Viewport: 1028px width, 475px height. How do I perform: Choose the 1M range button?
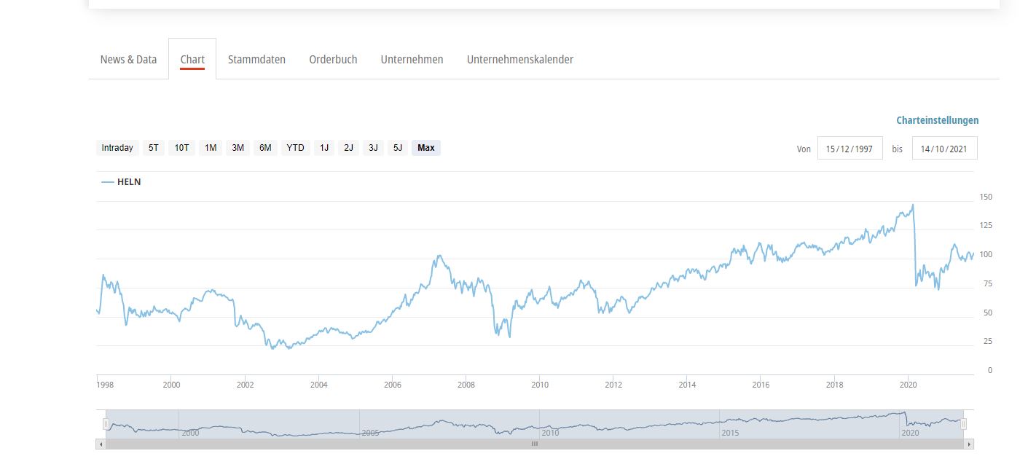(211, 148)
